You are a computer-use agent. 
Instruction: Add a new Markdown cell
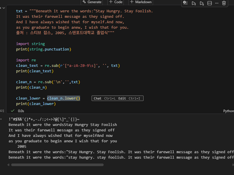tap(141, 2)
